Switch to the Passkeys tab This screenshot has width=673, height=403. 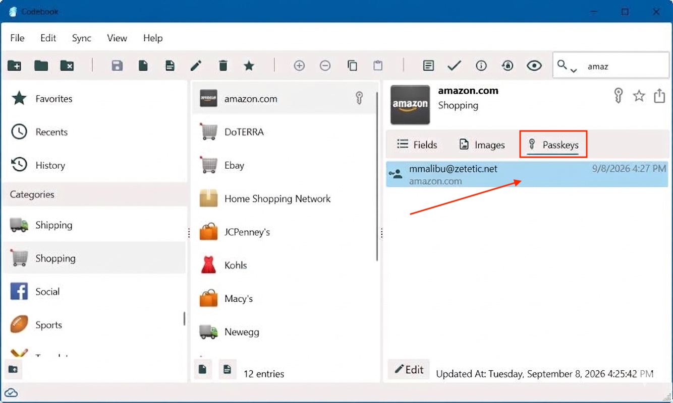point(553,145)
